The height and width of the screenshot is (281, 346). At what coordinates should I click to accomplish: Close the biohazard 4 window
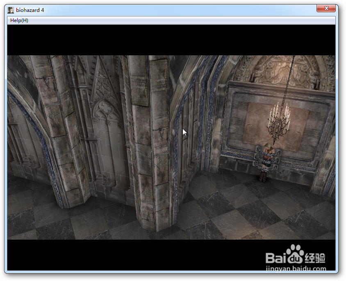coord(326,8)
